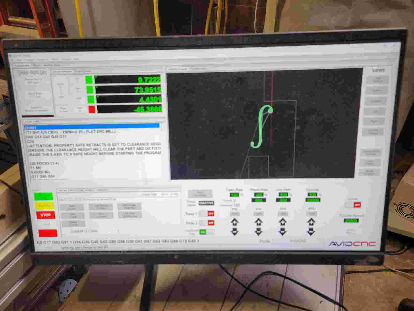Select the Right view button
414x311 pixels.
374,122
